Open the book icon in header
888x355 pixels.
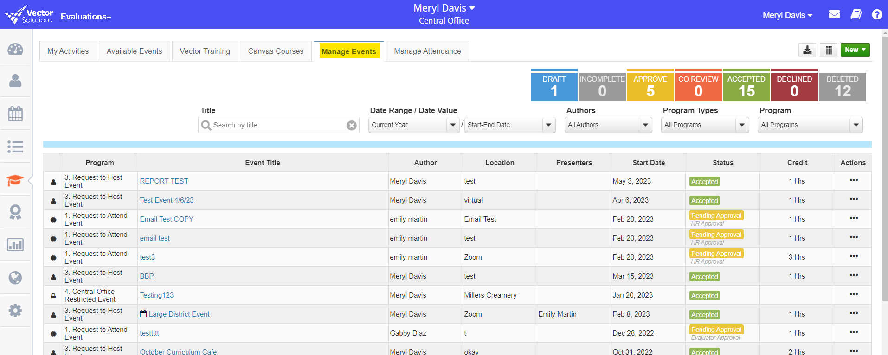coord(856,14)
